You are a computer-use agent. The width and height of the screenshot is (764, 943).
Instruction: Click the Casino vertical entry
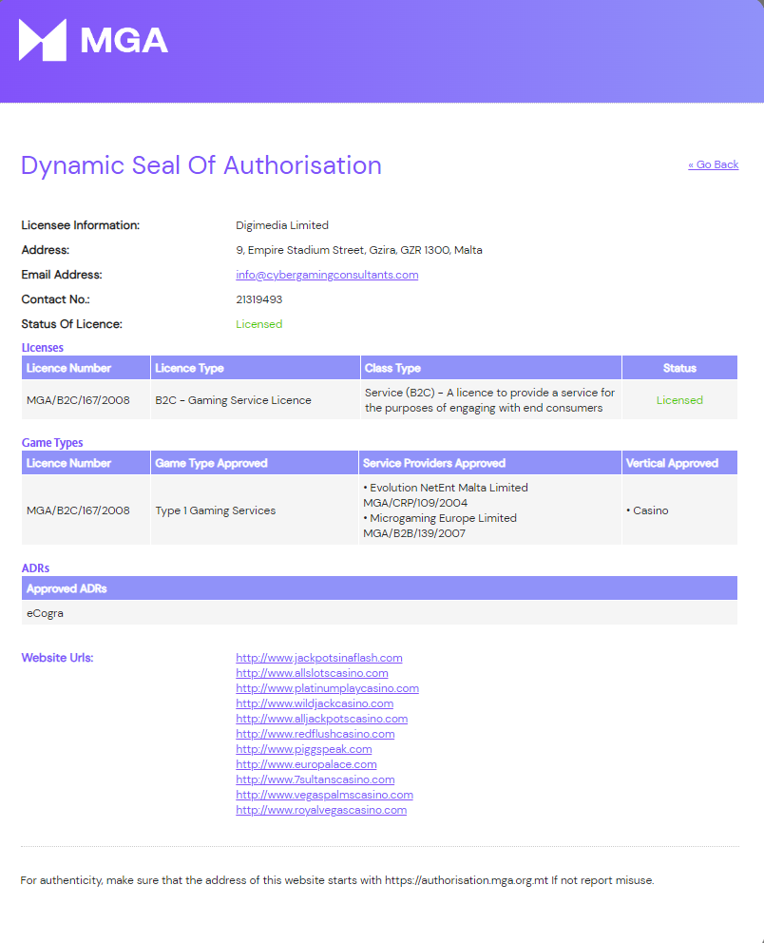[x=647, y=510]
